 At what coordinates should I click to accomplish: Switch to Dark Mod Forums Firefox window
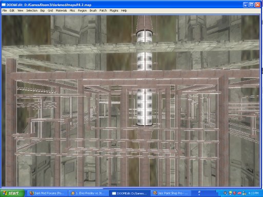47,193
